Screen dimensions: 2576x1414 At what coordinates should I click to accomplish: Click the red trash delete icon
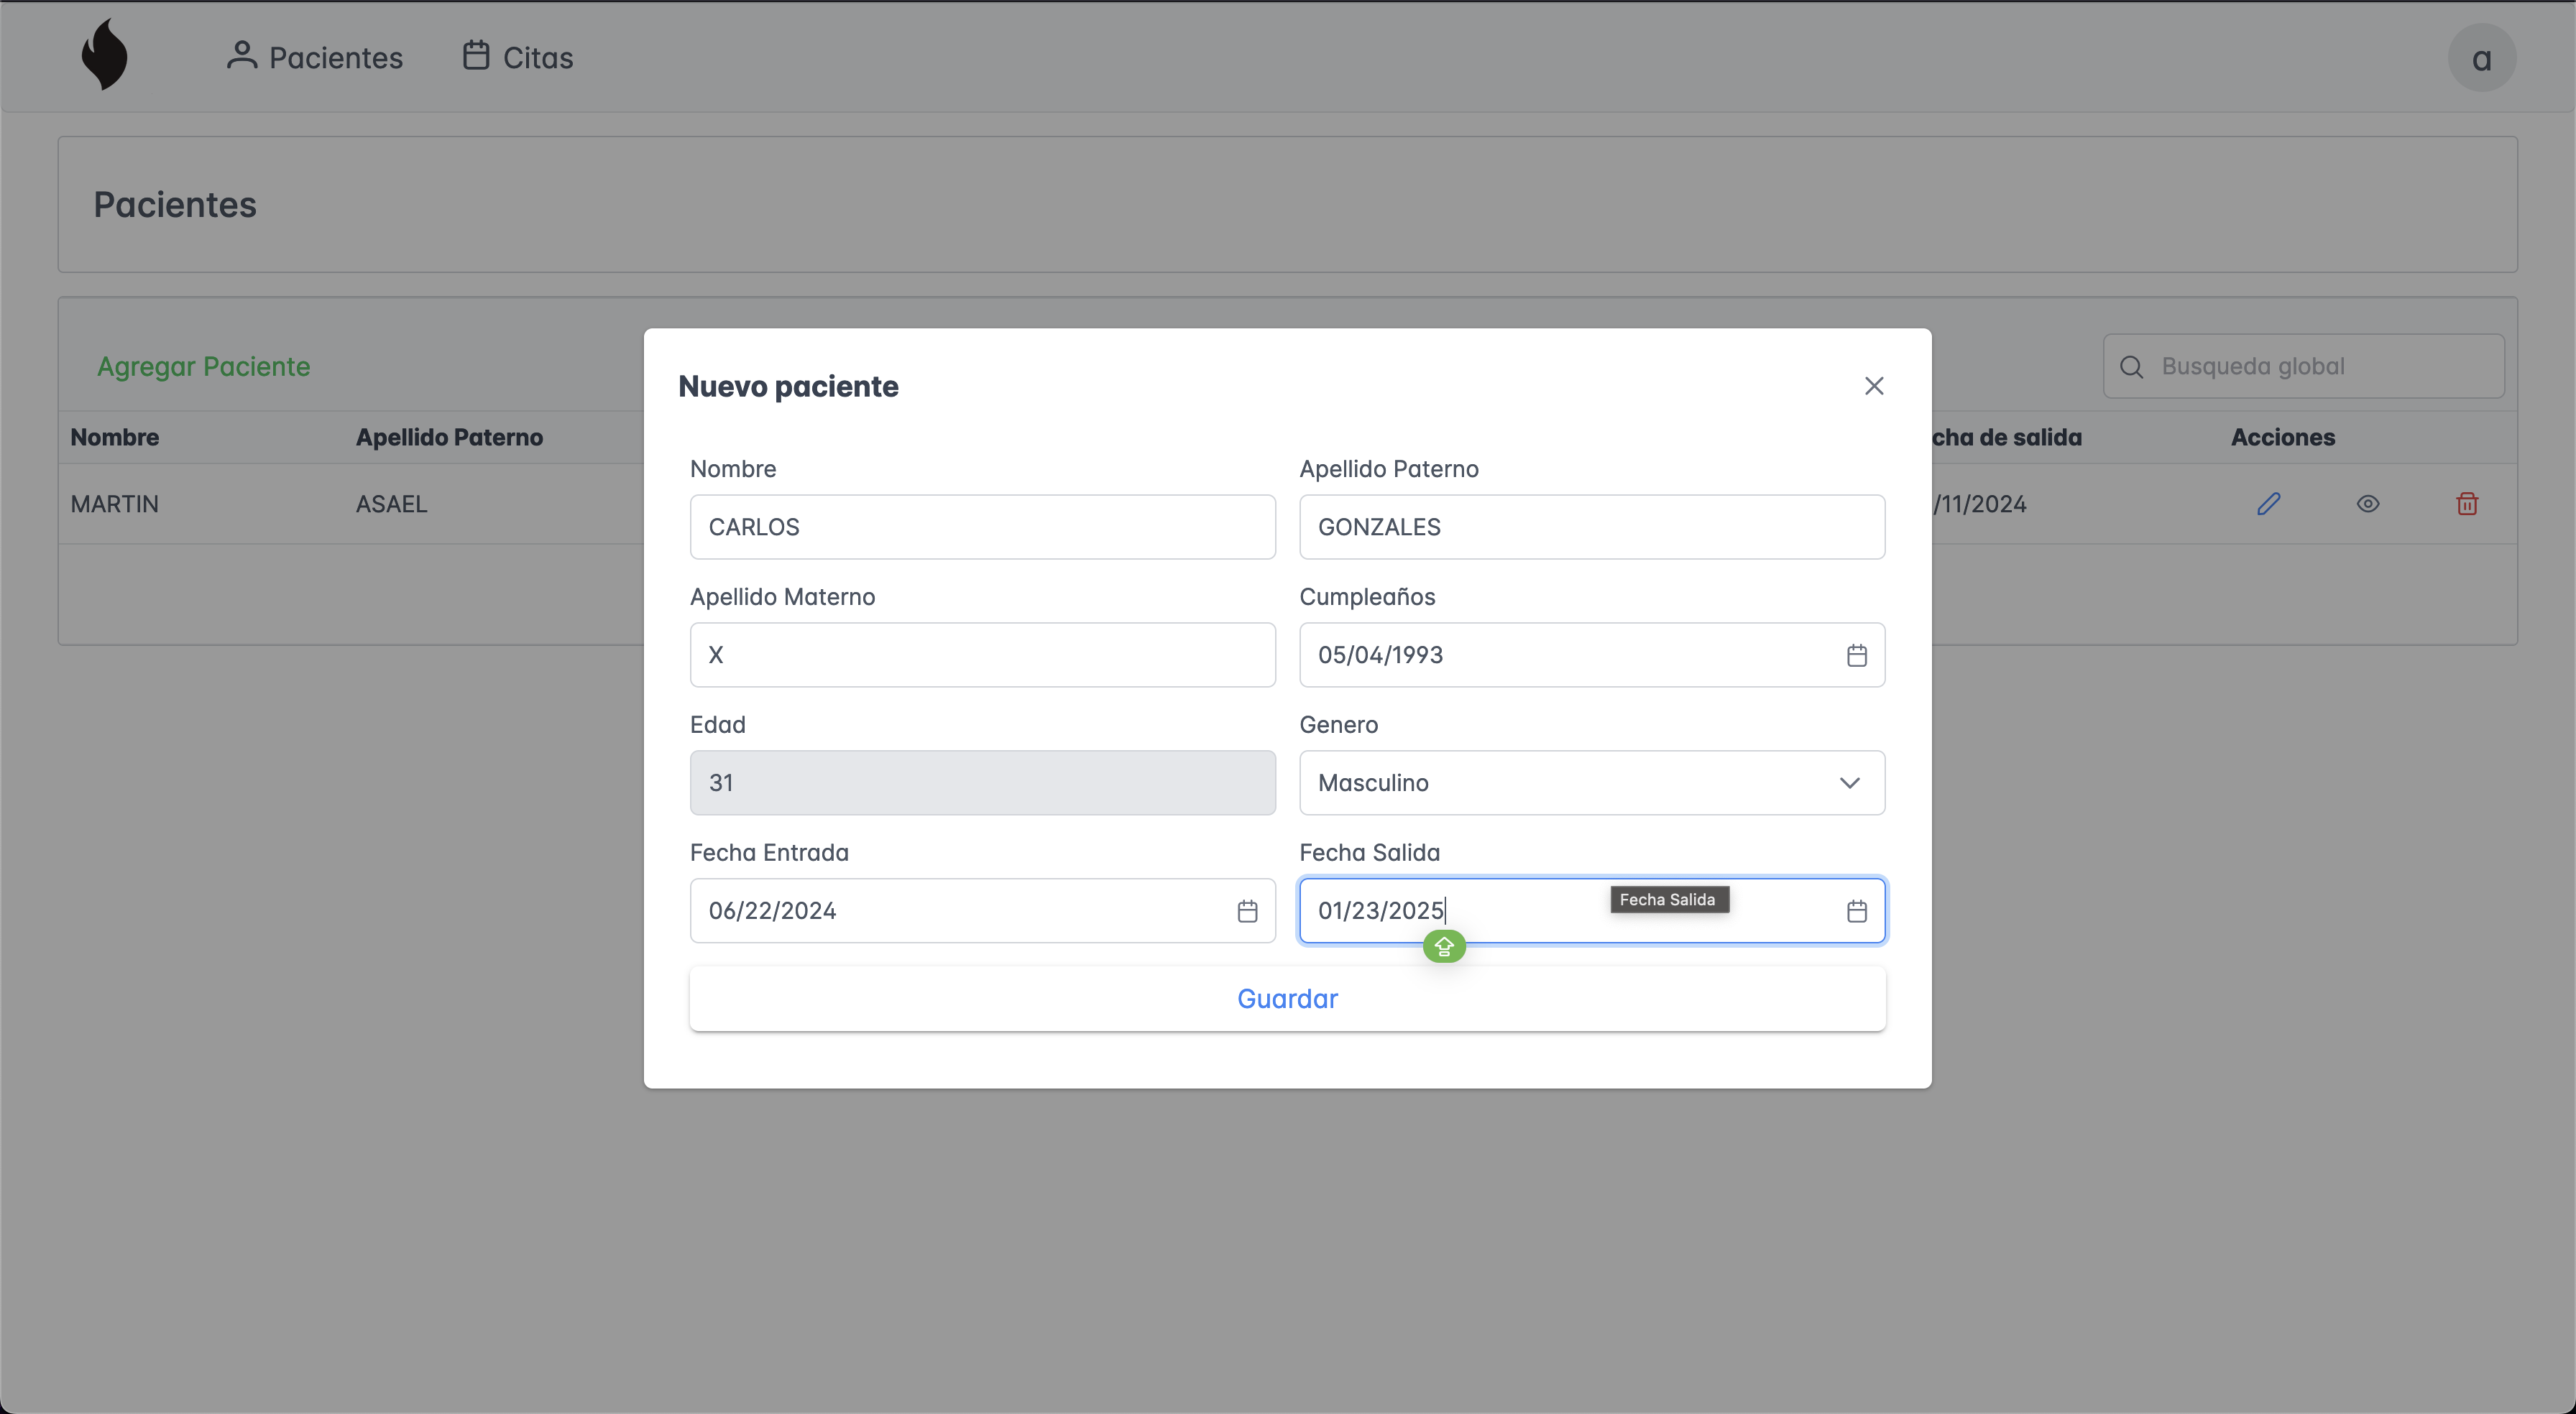(2467, 504)
